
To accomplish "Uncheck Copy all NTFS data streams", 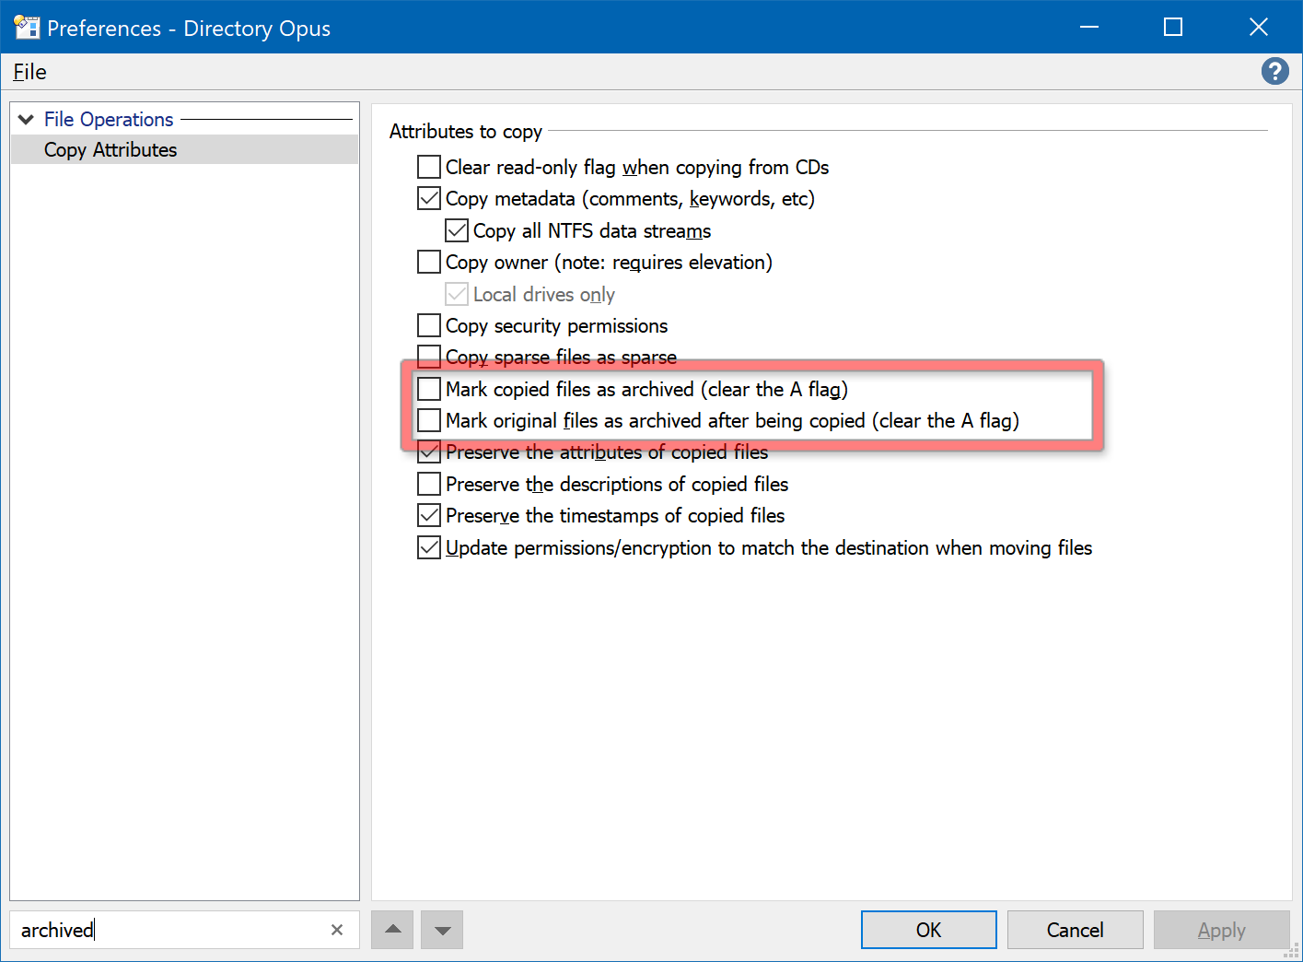I will click(x=457, y=230).
